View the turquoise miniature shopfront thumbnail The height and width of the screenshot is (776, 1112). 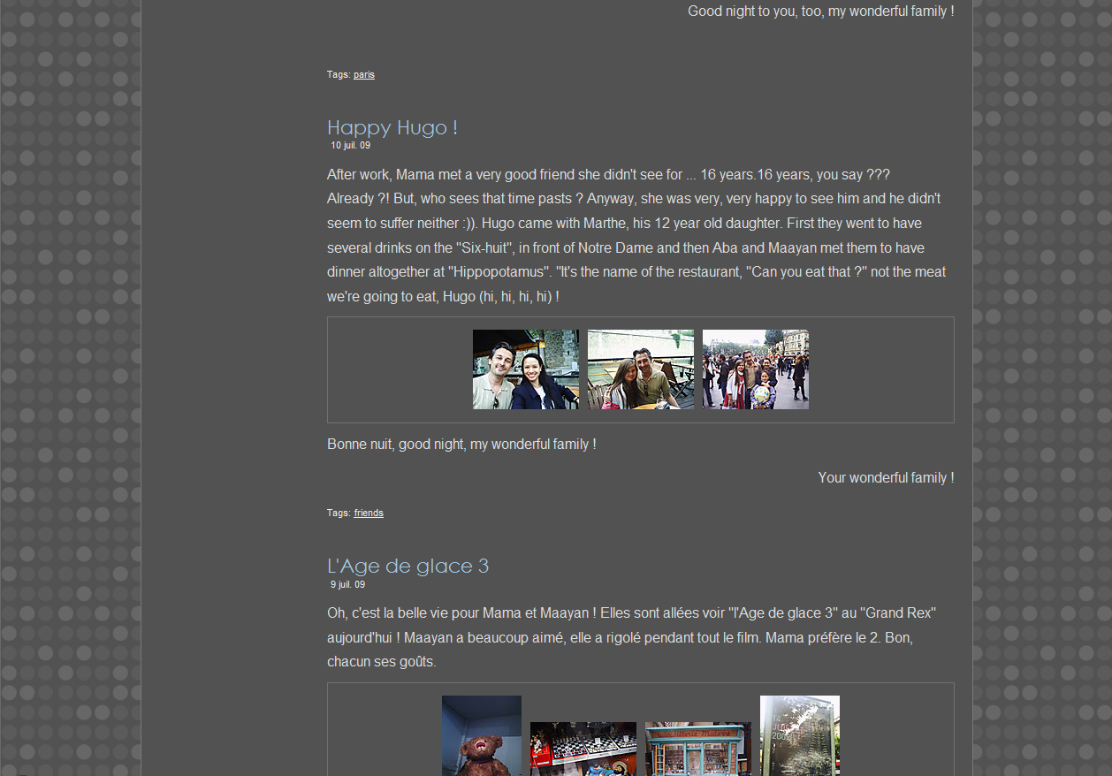coord(697,749)
